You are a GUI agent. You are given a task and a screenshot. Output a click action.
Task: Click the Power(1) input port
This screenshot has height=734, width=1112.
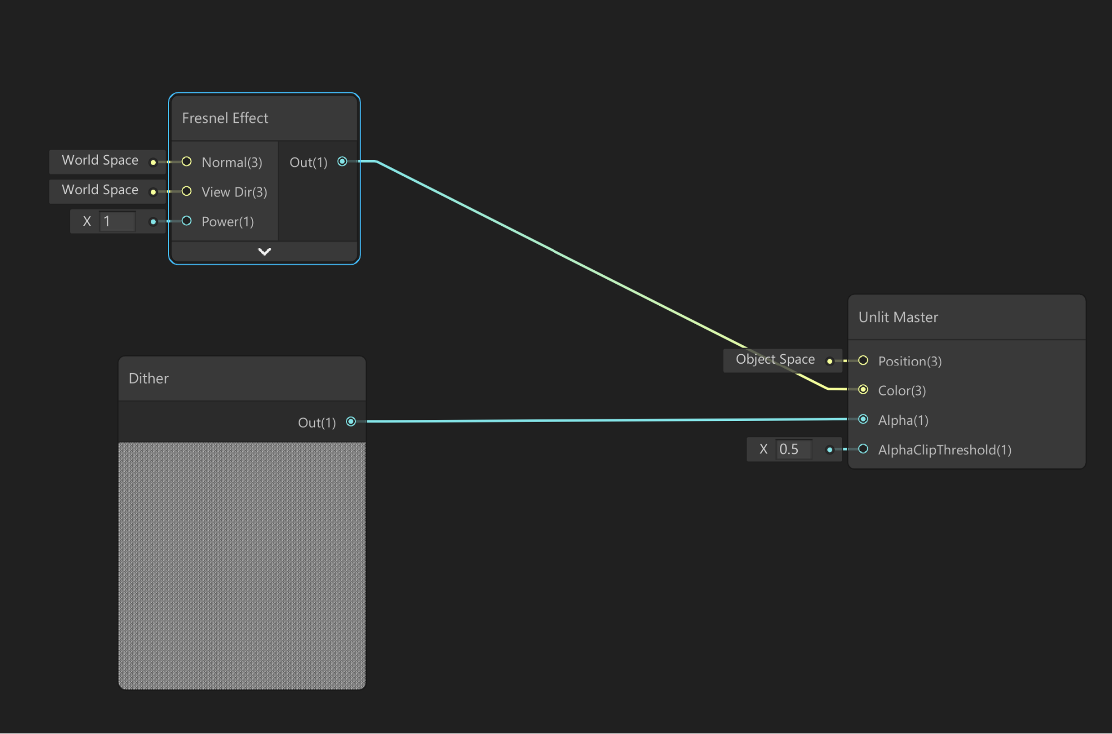coord(187,221)
